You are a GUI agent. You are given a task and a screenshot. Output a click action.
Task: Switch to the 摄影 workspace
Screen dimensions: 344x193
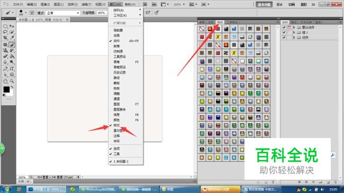304,4
